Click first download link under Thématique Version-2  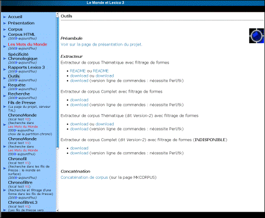(x=79, y=124)
